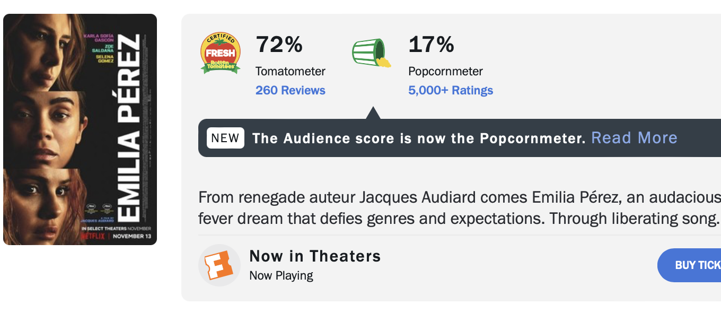The height and width of the screenshot is (330, 721).
Task: Click the Now Playing status text
Action: click(x=281, y=275)
